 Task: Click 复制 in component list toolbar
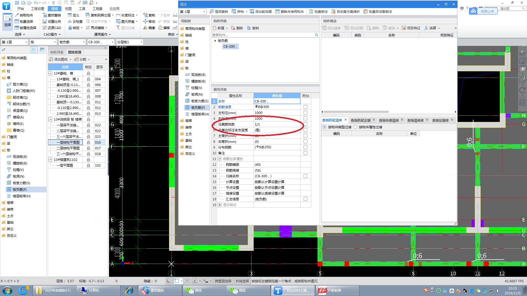point(253,28)
